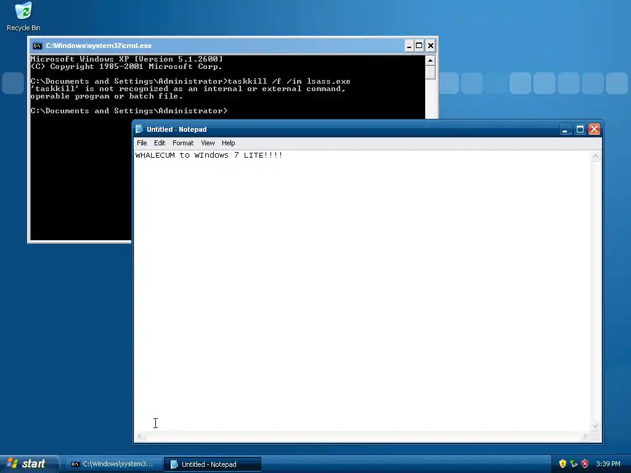Click 'operable program or batch file.' line
Image resolution: width=631 pixels, height=473 pixels.
pos(107,96)
